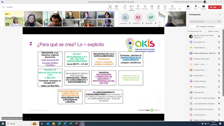Toggle the Cámara on or off
This screenshot has width=224, height=126.
188,7
